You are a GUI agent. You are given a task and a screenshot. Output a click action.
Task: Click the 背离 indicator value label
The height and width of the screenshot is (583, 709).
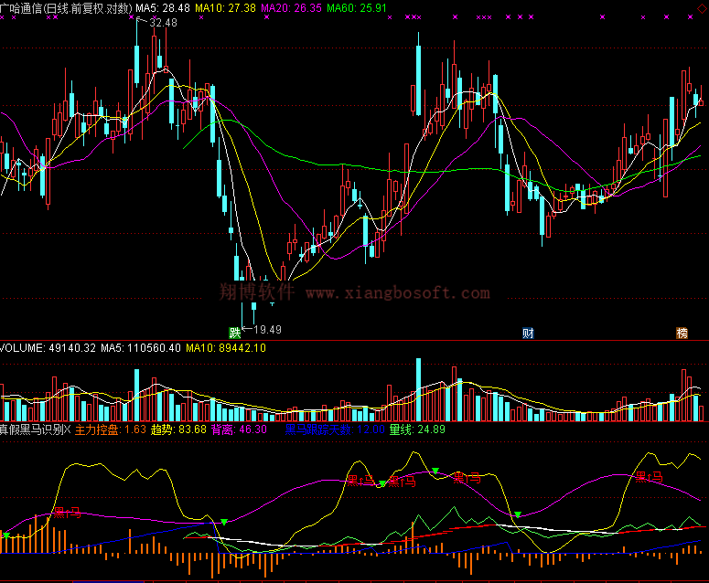[x=239, y=429]
